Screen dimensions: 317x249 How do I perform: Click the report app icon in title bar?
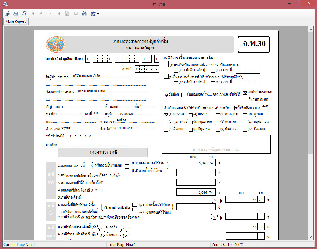coord(6,4)
